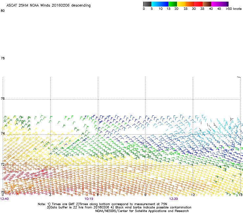This screenshot has height=213, width=243.
Task: Click the '45' label under the color bar
Action: point(219,9)
